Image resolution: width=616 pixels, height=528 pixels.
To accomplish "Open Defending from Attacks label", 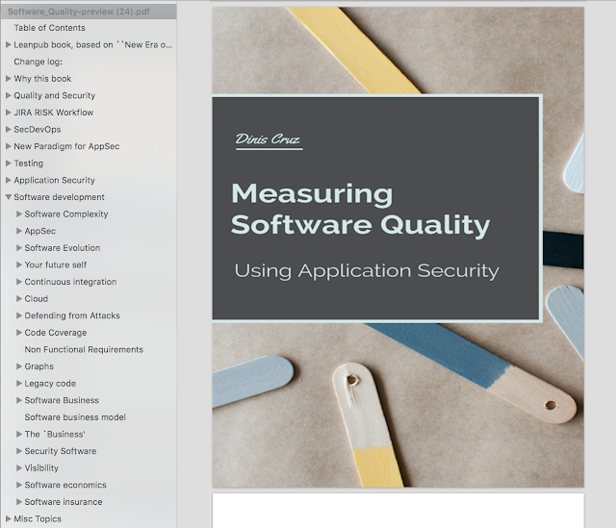I will (x=72, y=315).
